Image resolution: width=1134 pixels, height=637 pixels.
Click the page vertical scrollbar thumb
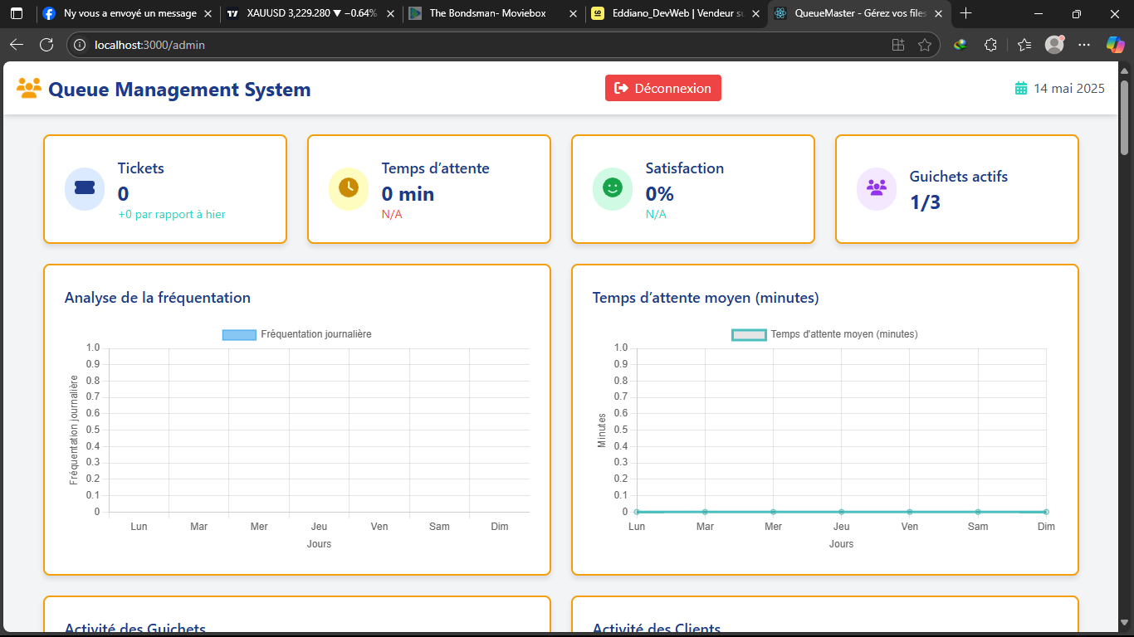[1125, 116]
